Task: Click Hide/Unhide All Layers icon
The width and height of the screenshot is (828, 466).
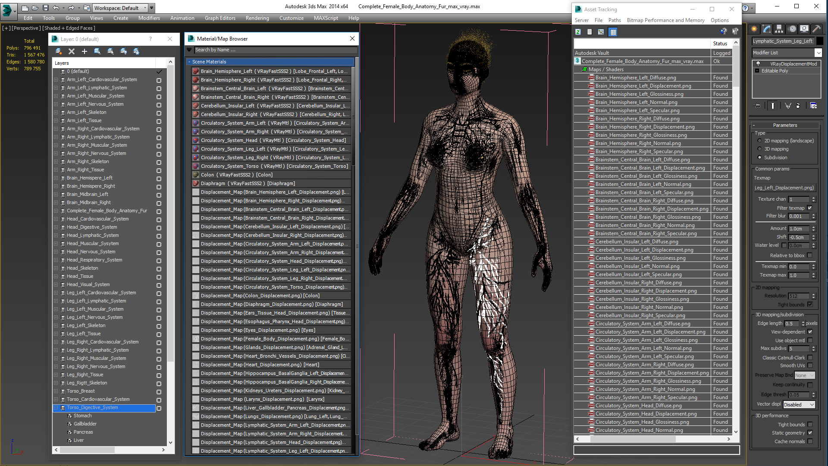Action: coord(123,51)
